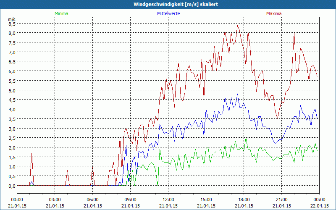Click the chart title Windgeschwindigkeit [m/s] skaliert
This screenshot has height=210, width=336.
176,4
